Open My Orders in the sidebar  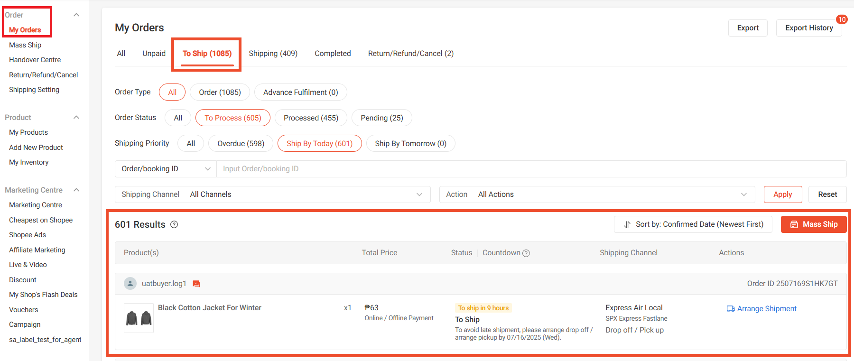[25, 30]
